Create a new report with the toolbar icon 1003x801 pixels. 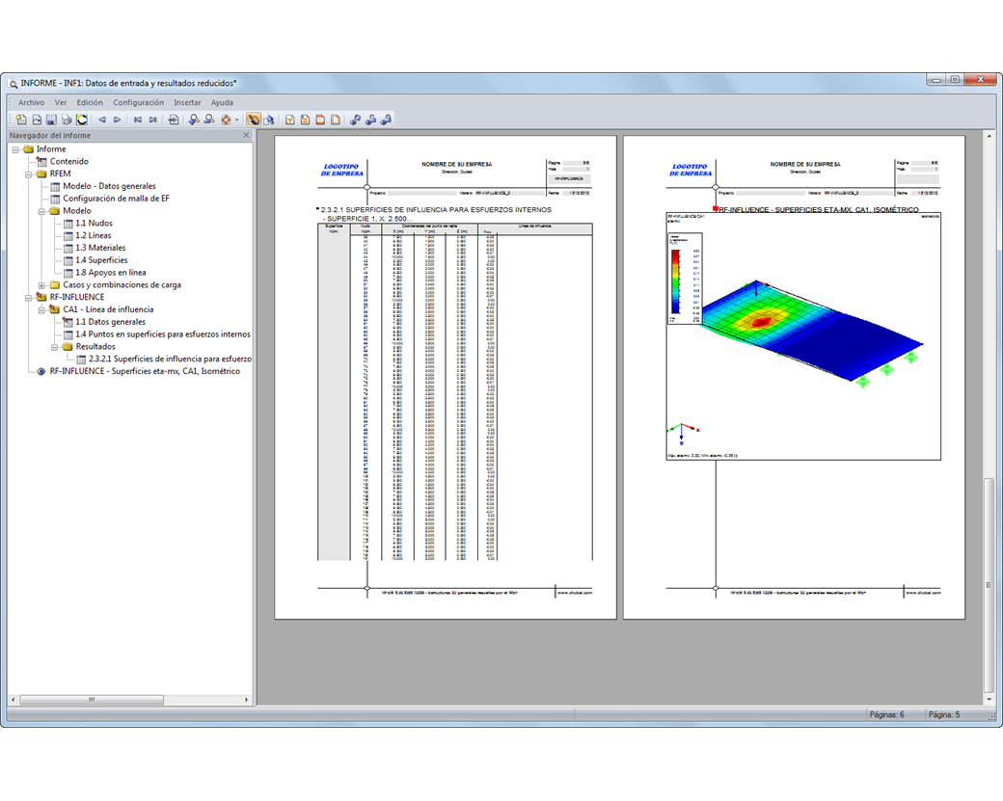click(x=21, y=120)
